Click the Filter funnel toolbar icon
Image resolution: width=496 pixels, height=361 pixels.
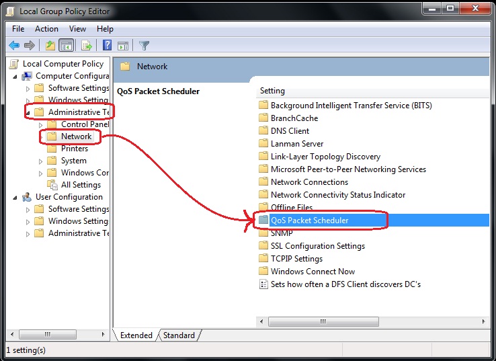click(144, 46)
